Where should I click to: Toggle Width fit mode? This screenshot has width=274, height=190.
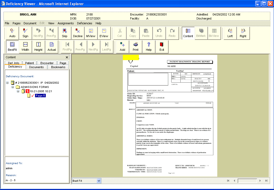click(x=25, y=47)
